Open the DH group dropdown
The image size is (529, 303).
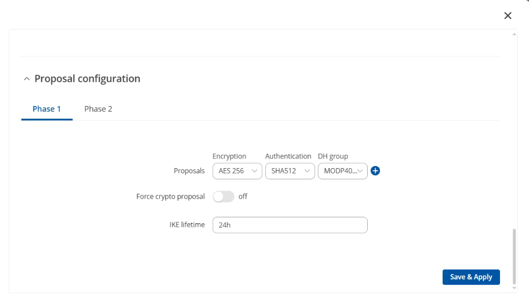[342, 171]
